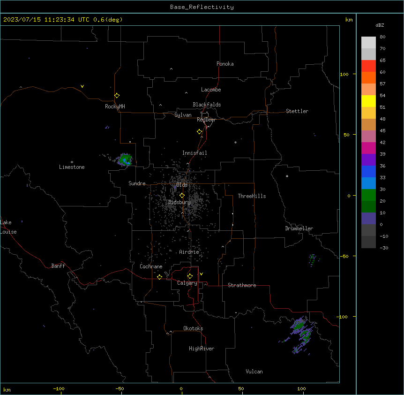Image resolution: width=404 pixels, height=395 pixels.
Task: Click the Cochrane town label
Action: pos(151,266)
